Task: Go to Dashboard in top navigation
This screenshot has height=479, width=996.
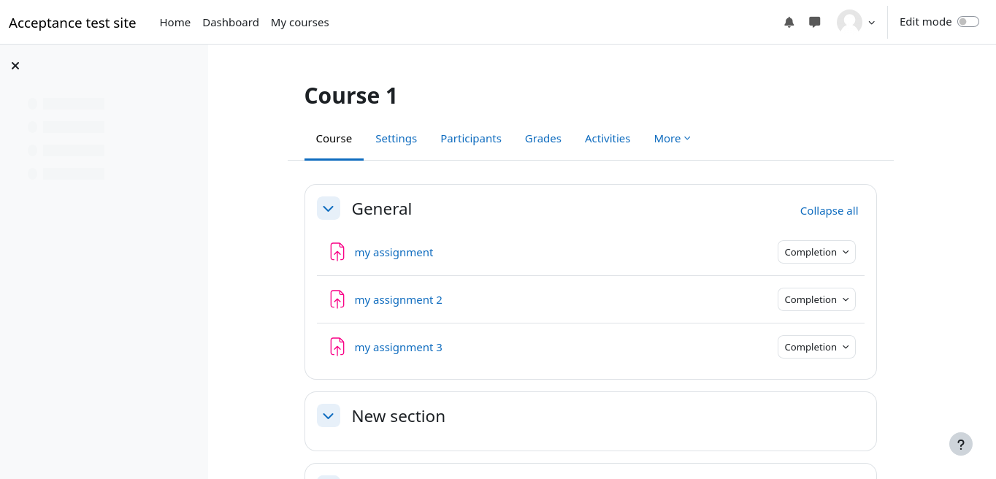Action: pyautogui.click(x=231, y=23)
